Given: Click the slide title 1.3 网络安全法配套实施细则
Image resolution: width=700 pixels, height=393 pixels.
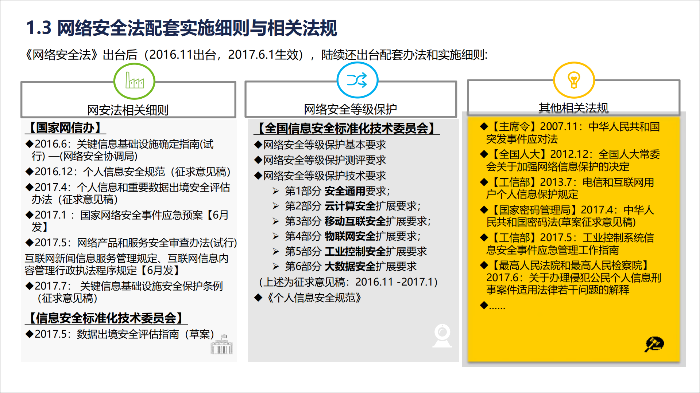Looking at the screenshot, I should coord(182,27).
